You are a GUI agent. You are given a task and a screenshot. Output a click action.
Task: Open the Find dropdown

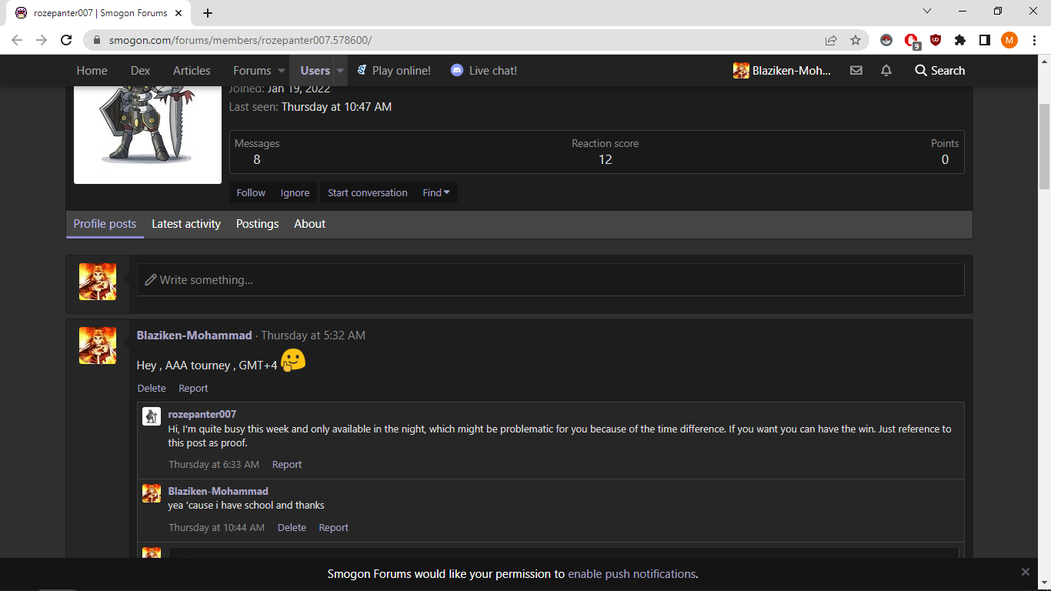coord(436,192)
